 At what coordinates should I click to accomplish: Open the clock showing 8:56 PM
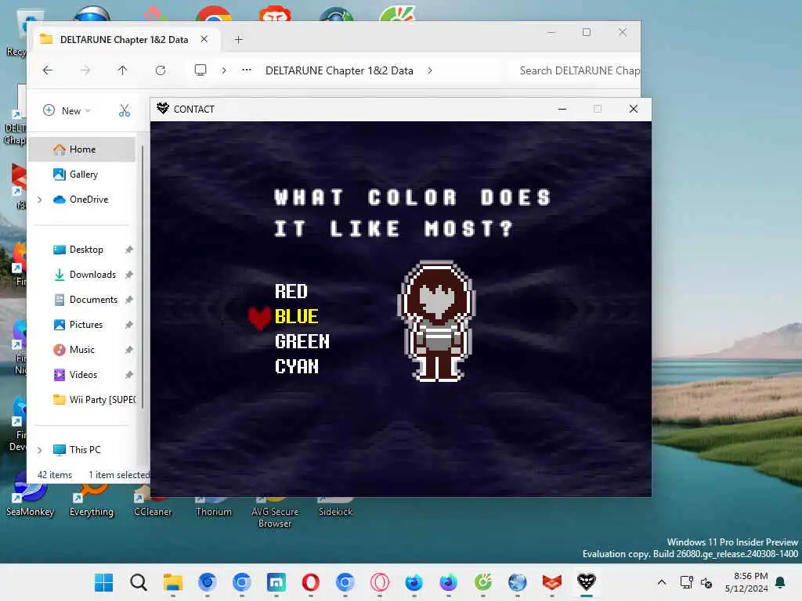tap(746, 582)
